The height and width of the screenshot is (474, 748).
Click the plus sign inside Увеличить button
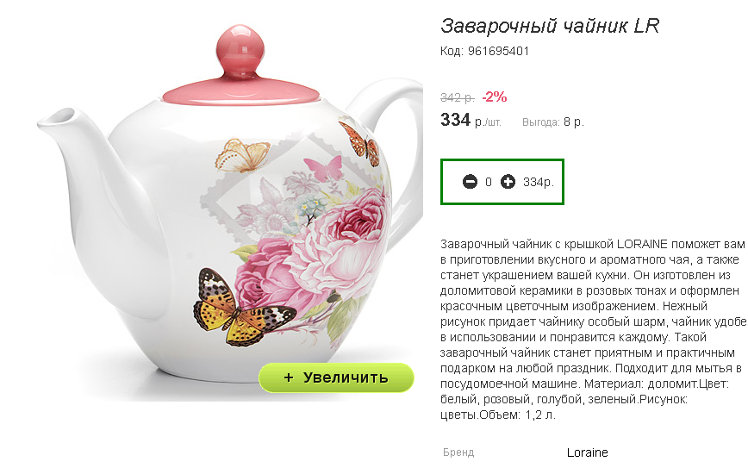point(288,377)
